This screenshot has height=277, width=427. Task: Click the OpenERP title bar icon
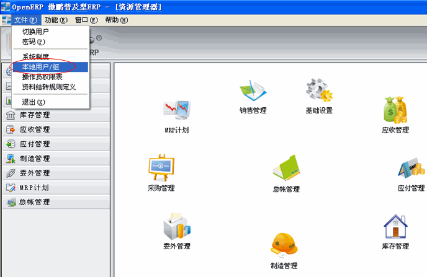pos(6,7)
